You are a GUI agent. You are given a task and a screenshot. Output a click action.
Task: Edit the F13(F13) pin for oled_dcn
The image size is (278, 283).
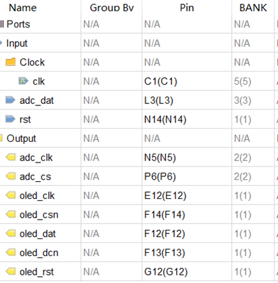pos(186,253)
